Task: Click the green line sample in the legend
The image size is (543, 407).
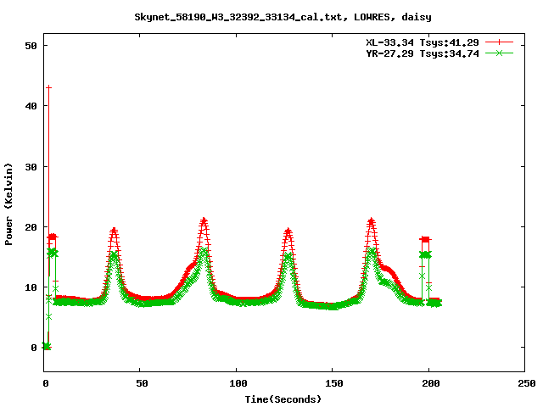Action: tap(499, 53)
